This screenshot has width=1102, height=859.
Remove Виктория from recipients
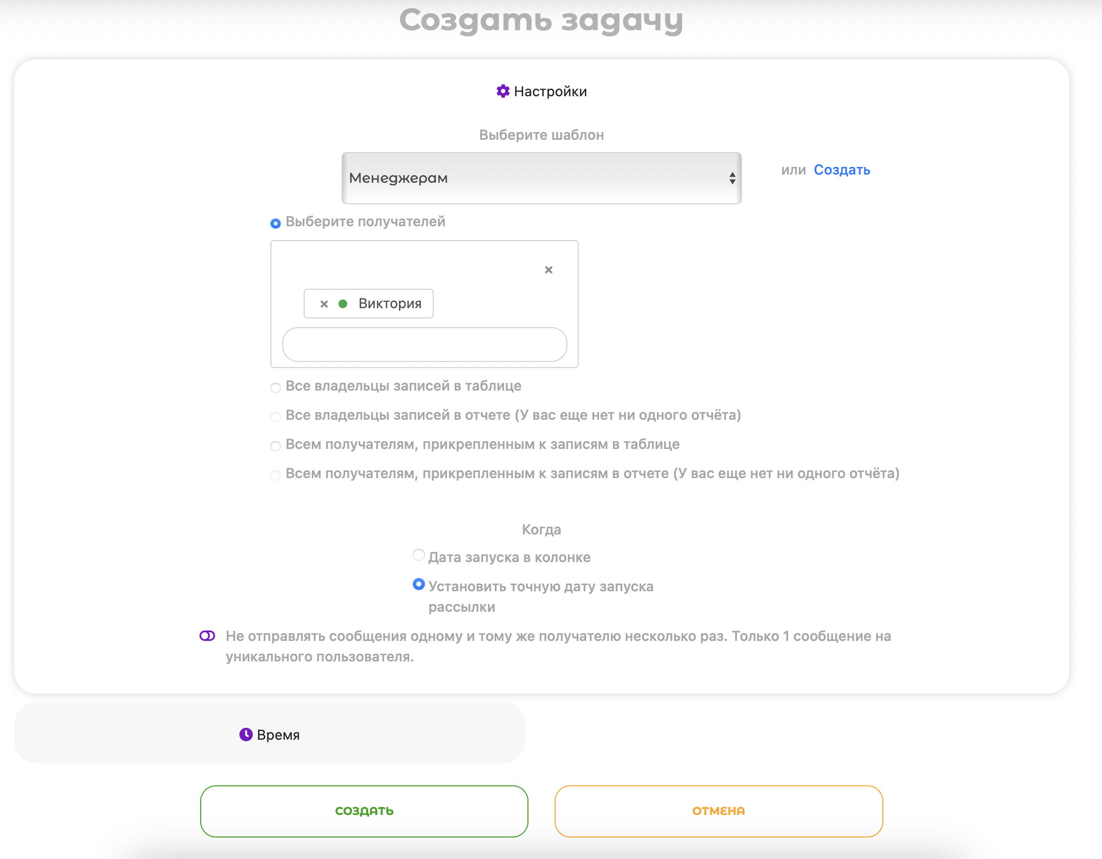click(324, 304)
